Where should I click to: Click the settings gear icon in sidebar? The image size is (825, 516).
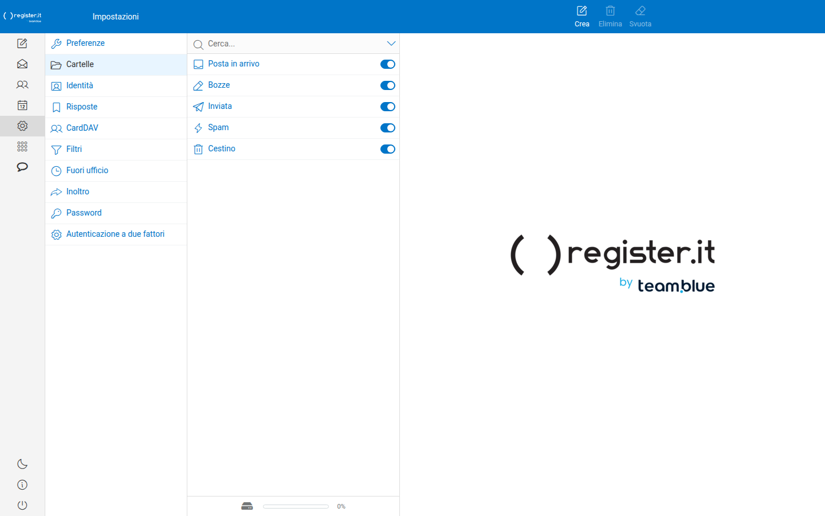click(x=22, y=126)
